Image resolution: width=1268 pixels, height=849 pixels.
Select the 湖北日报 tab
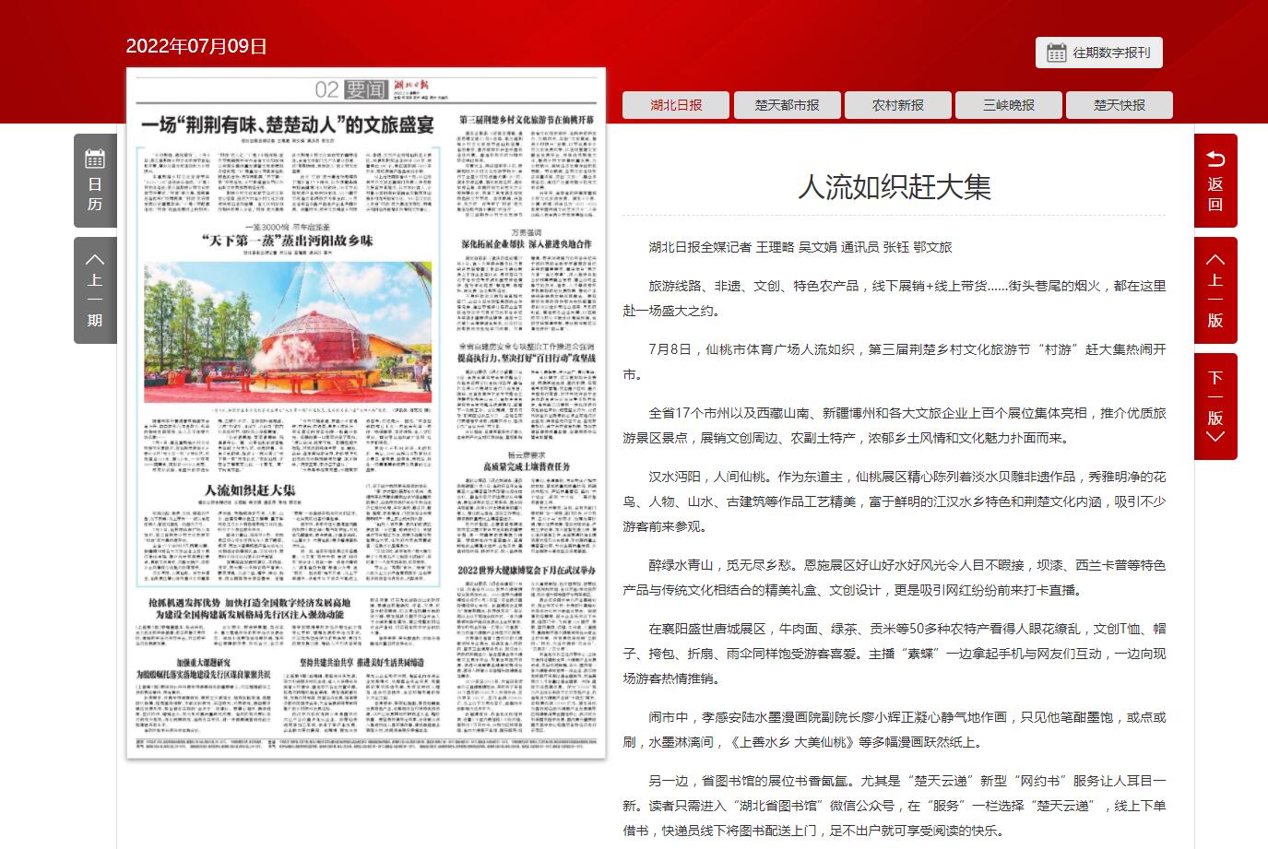click(x=676, y=105)
